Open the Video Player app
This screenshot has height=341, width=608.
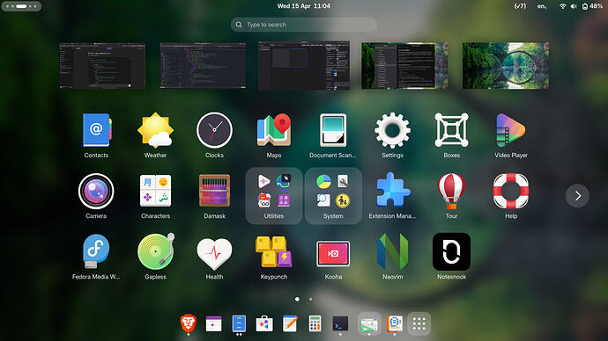pos(511,131)
